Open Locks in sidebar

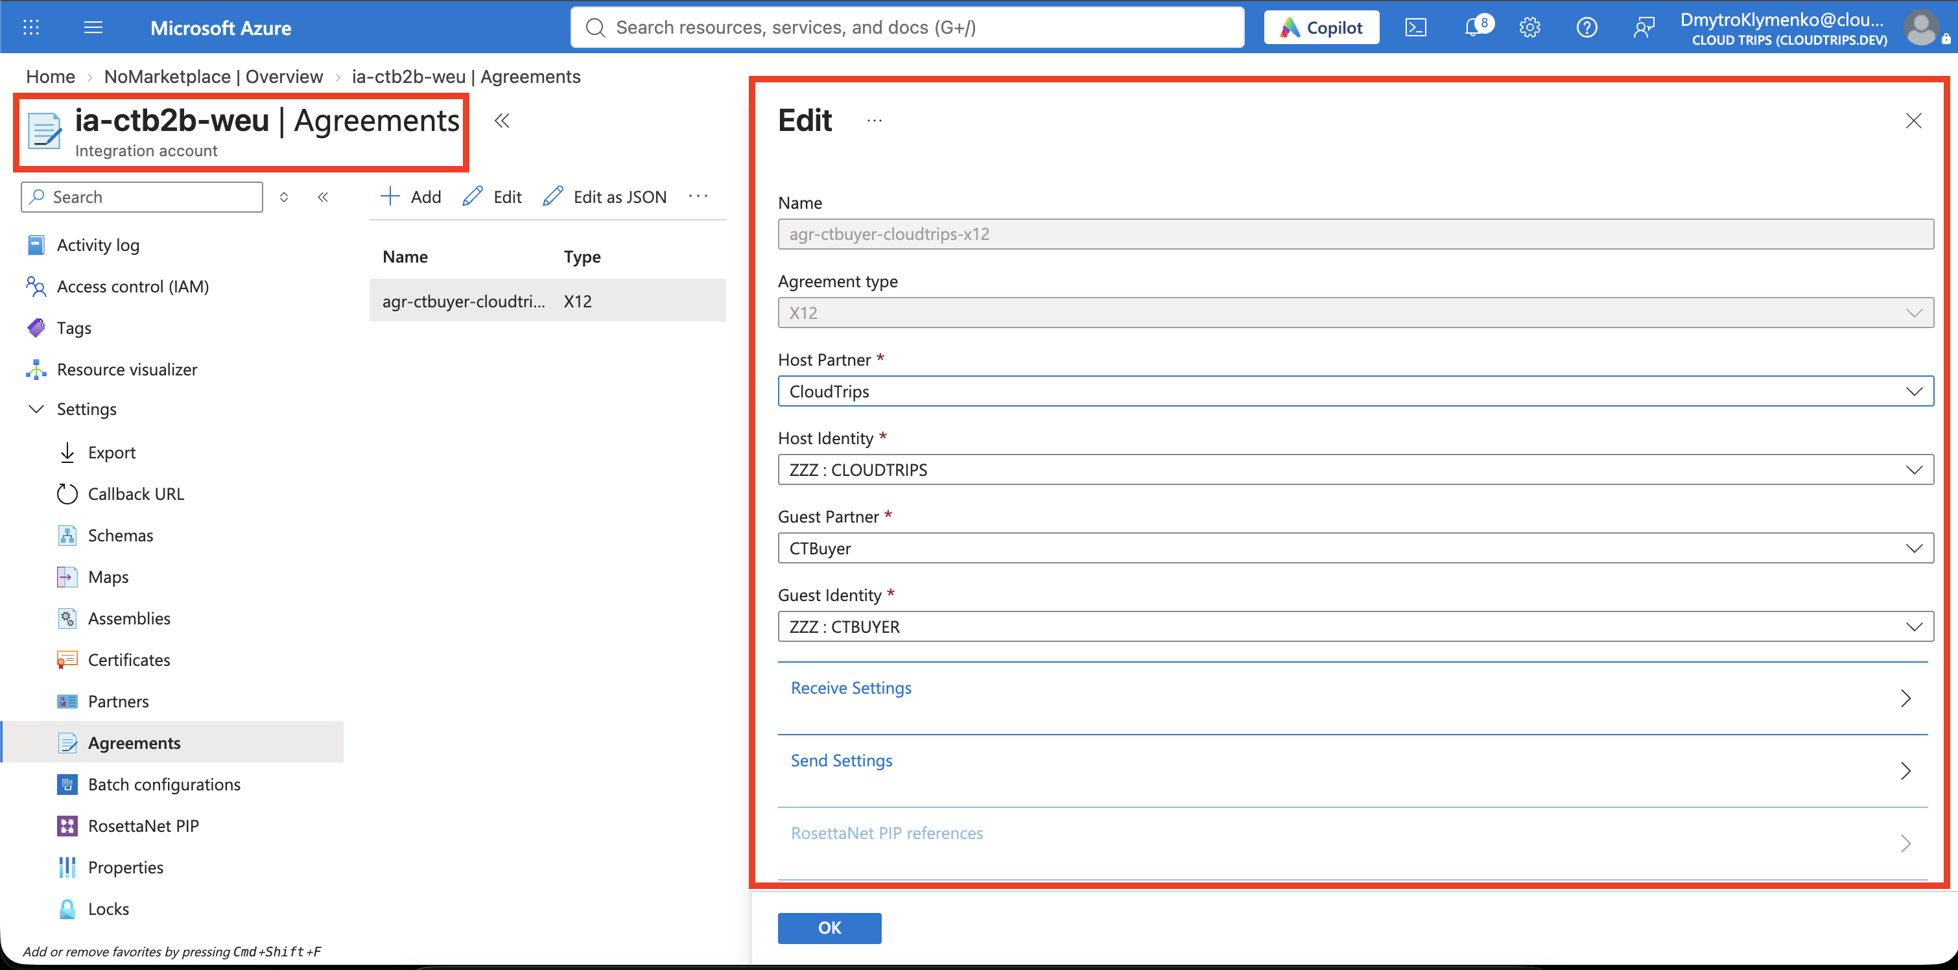(x=108, y=908)
